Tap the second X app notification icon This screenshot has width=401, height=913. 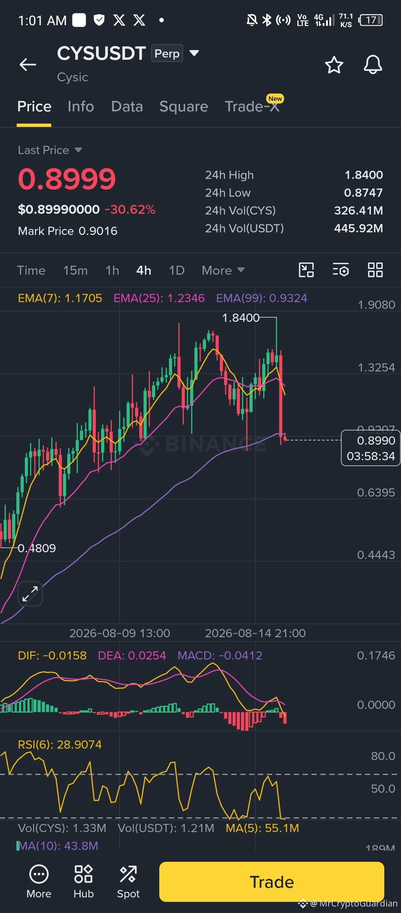(139, 20)
